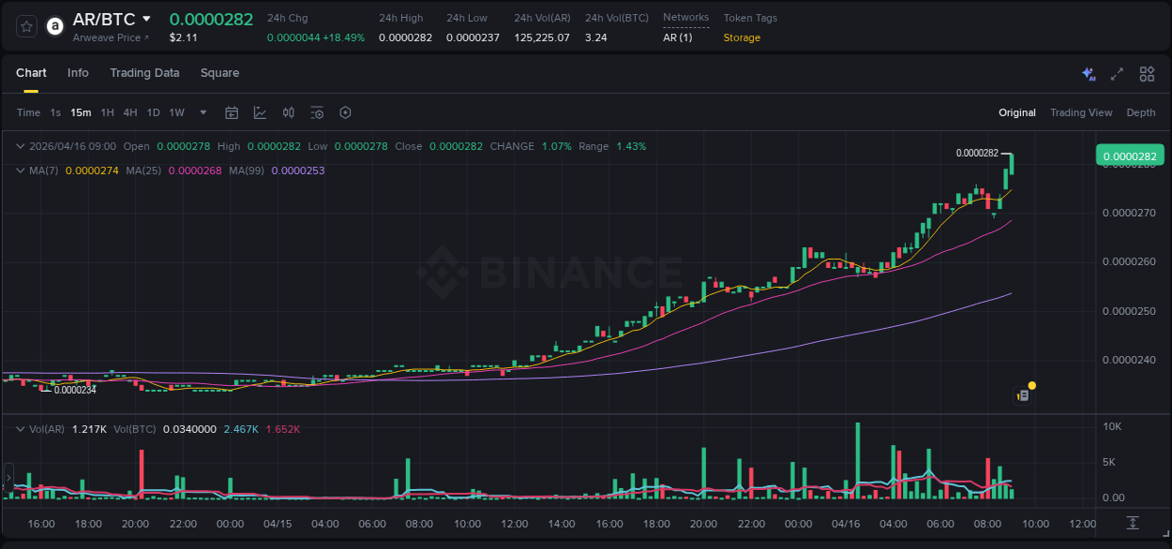This screenshot has width=1172, height=549.
Task: Open the Square tab
Action: [219, 73]
